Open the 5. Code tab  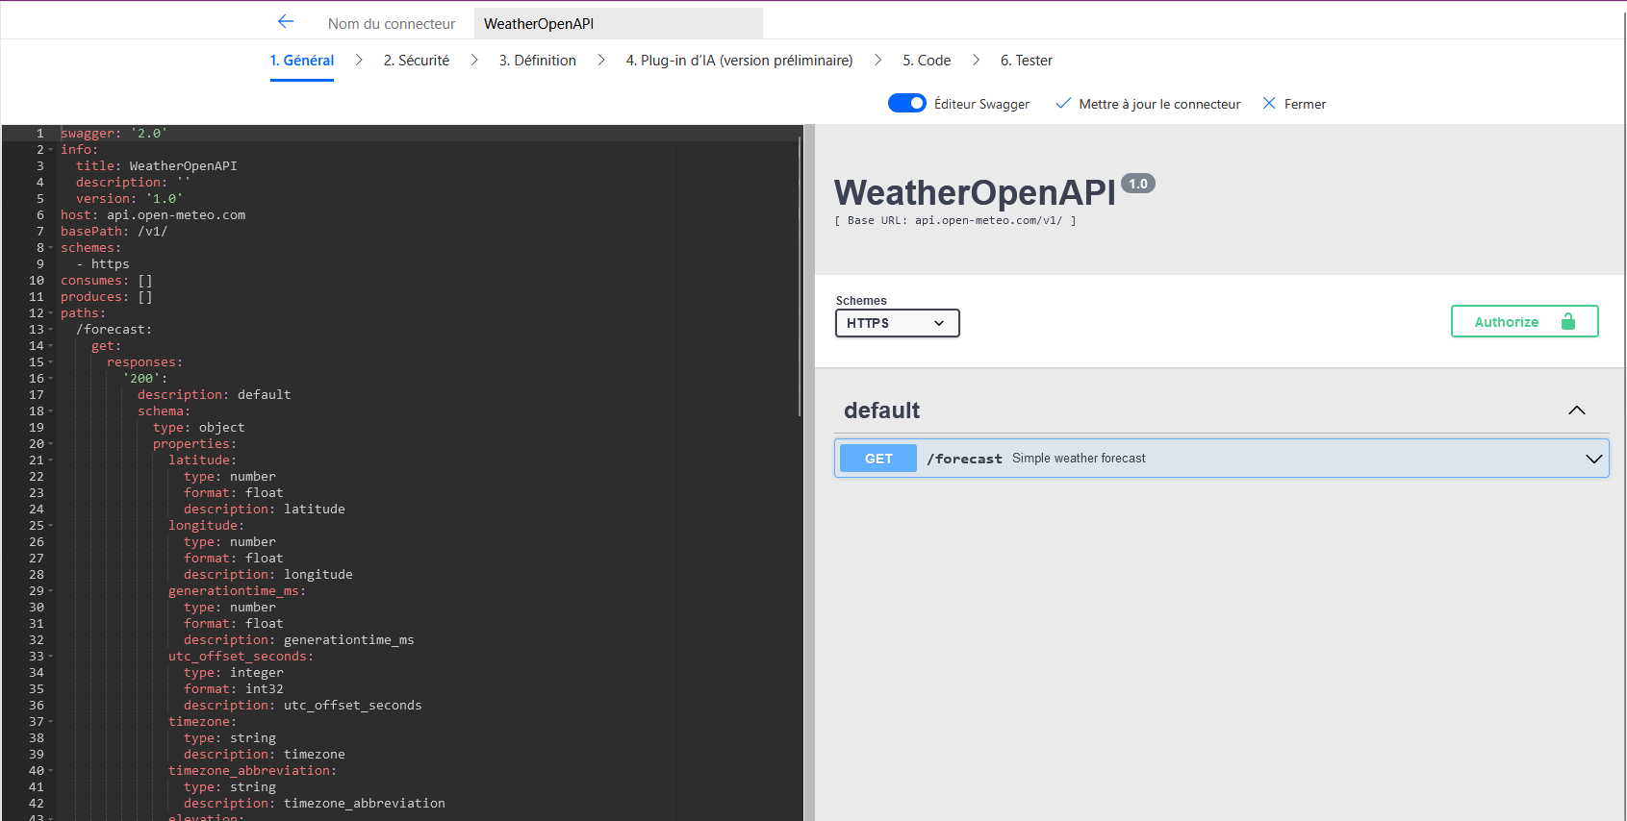927,60
